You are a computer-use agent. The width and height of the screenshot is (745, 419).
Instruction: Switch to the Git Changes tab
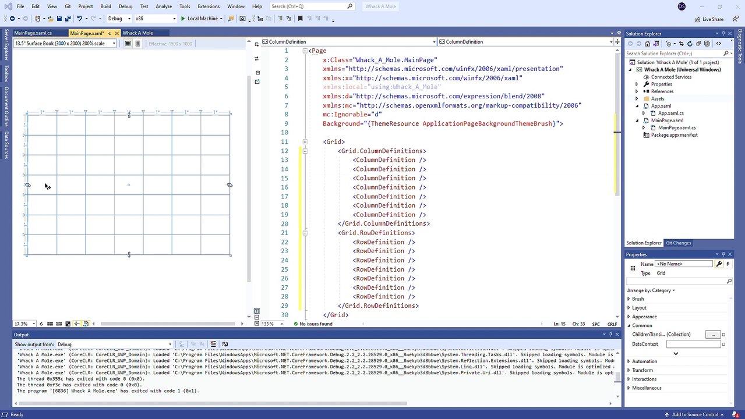click(678, 243)
